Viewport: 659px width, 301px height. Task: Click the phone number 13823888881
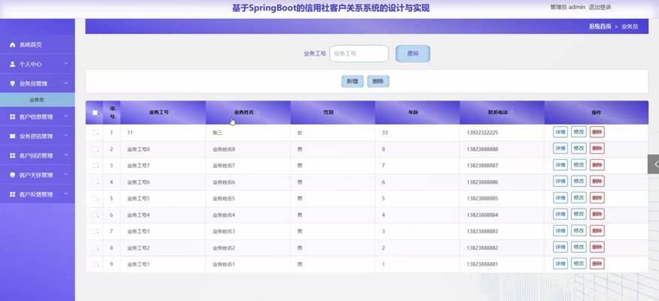click(482, 264)
